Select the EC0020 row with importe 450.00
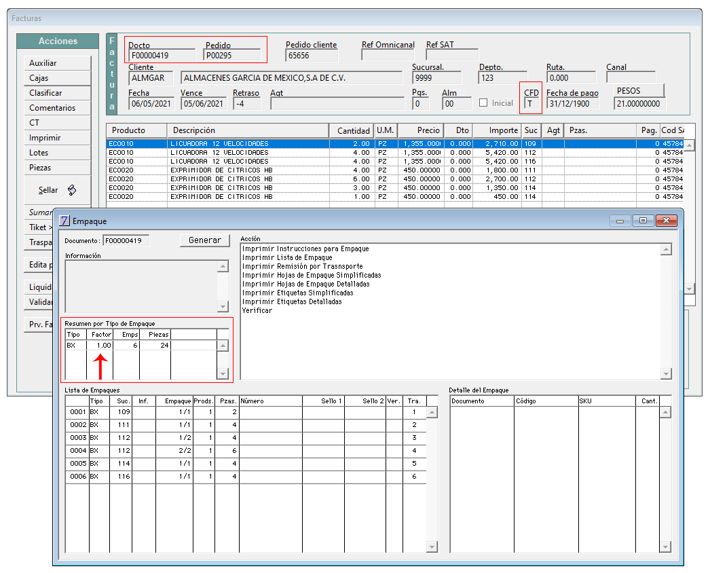The image size is (710, 573). (x=394, y=197)
